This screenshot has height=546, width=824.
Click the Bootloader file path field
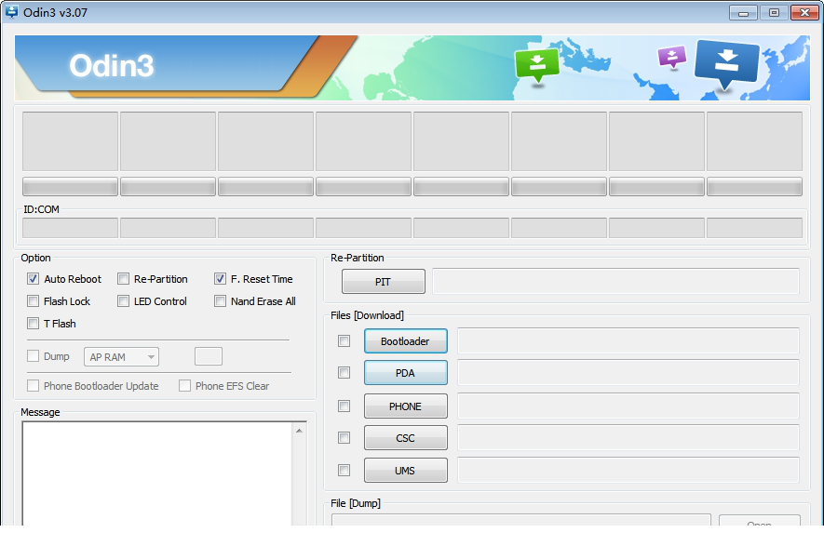coord(628,341)
